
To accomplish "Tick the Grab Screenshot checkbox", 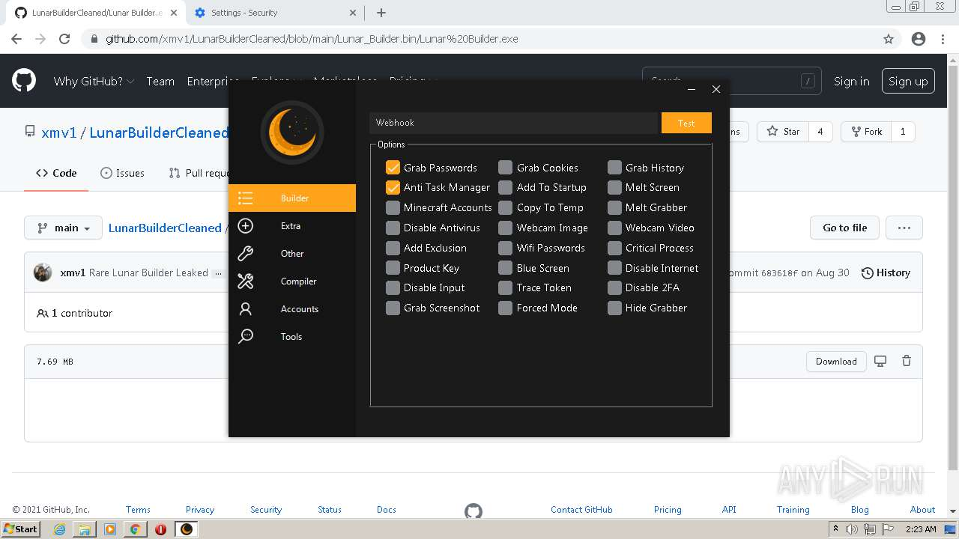I will [393, 308].
